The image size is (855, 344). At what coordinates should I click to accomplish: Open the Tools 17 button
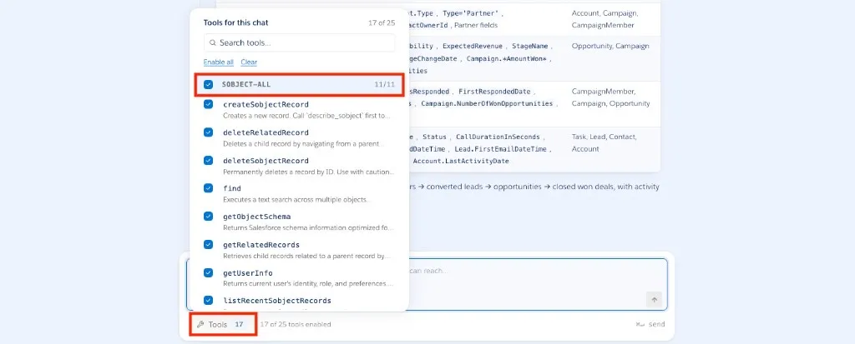pos(222,324)
